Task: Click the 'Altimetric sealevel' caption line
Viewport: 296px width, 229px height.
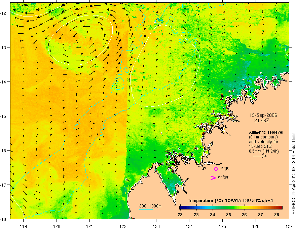Action: pos(266,132)
